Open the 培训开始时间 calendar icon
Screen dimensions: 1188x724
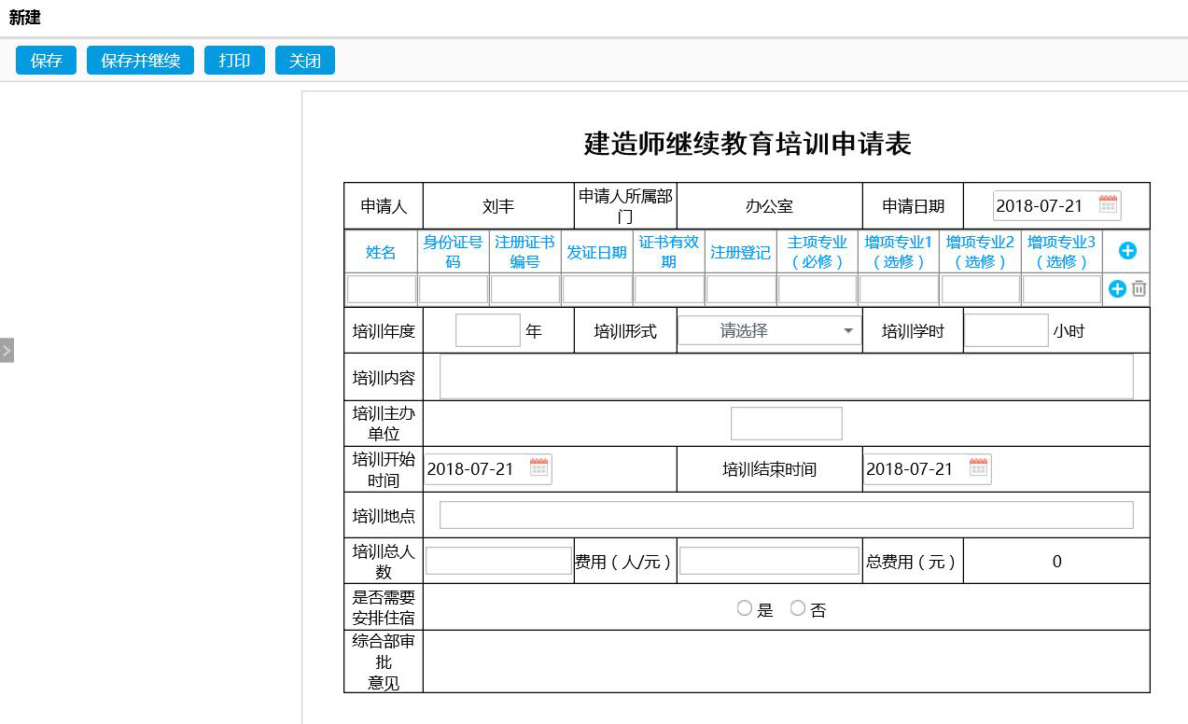tap(538, 468)
